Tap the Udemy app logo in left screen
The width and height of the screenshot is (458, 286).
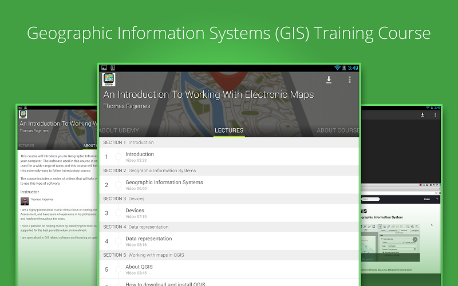23,114
